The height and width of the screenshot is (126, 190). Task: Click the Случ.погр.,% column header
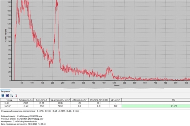[42, 100]
